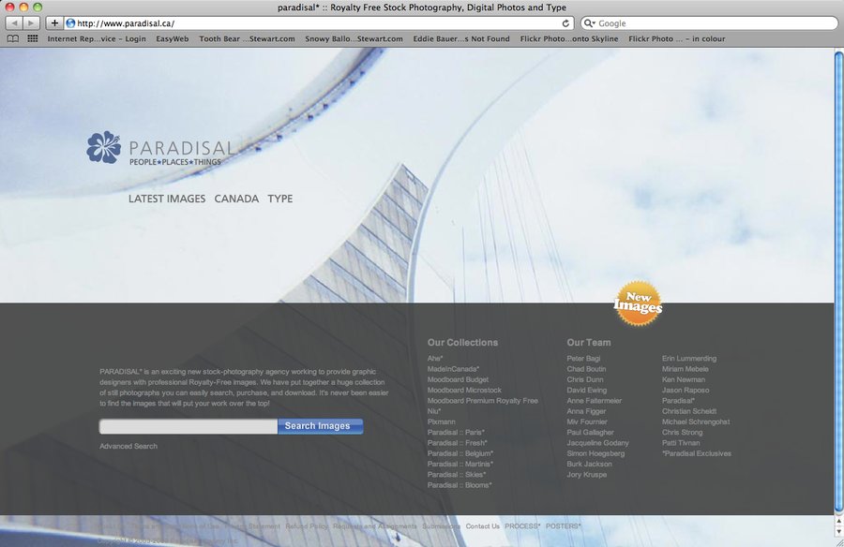
Task: Open the Contact Us footer link
Action: [x=482, y=526]
